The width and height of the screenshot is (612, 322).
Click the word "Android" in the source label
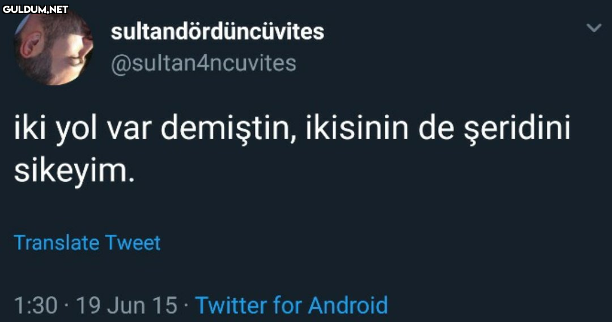click(x=347, y=306)
